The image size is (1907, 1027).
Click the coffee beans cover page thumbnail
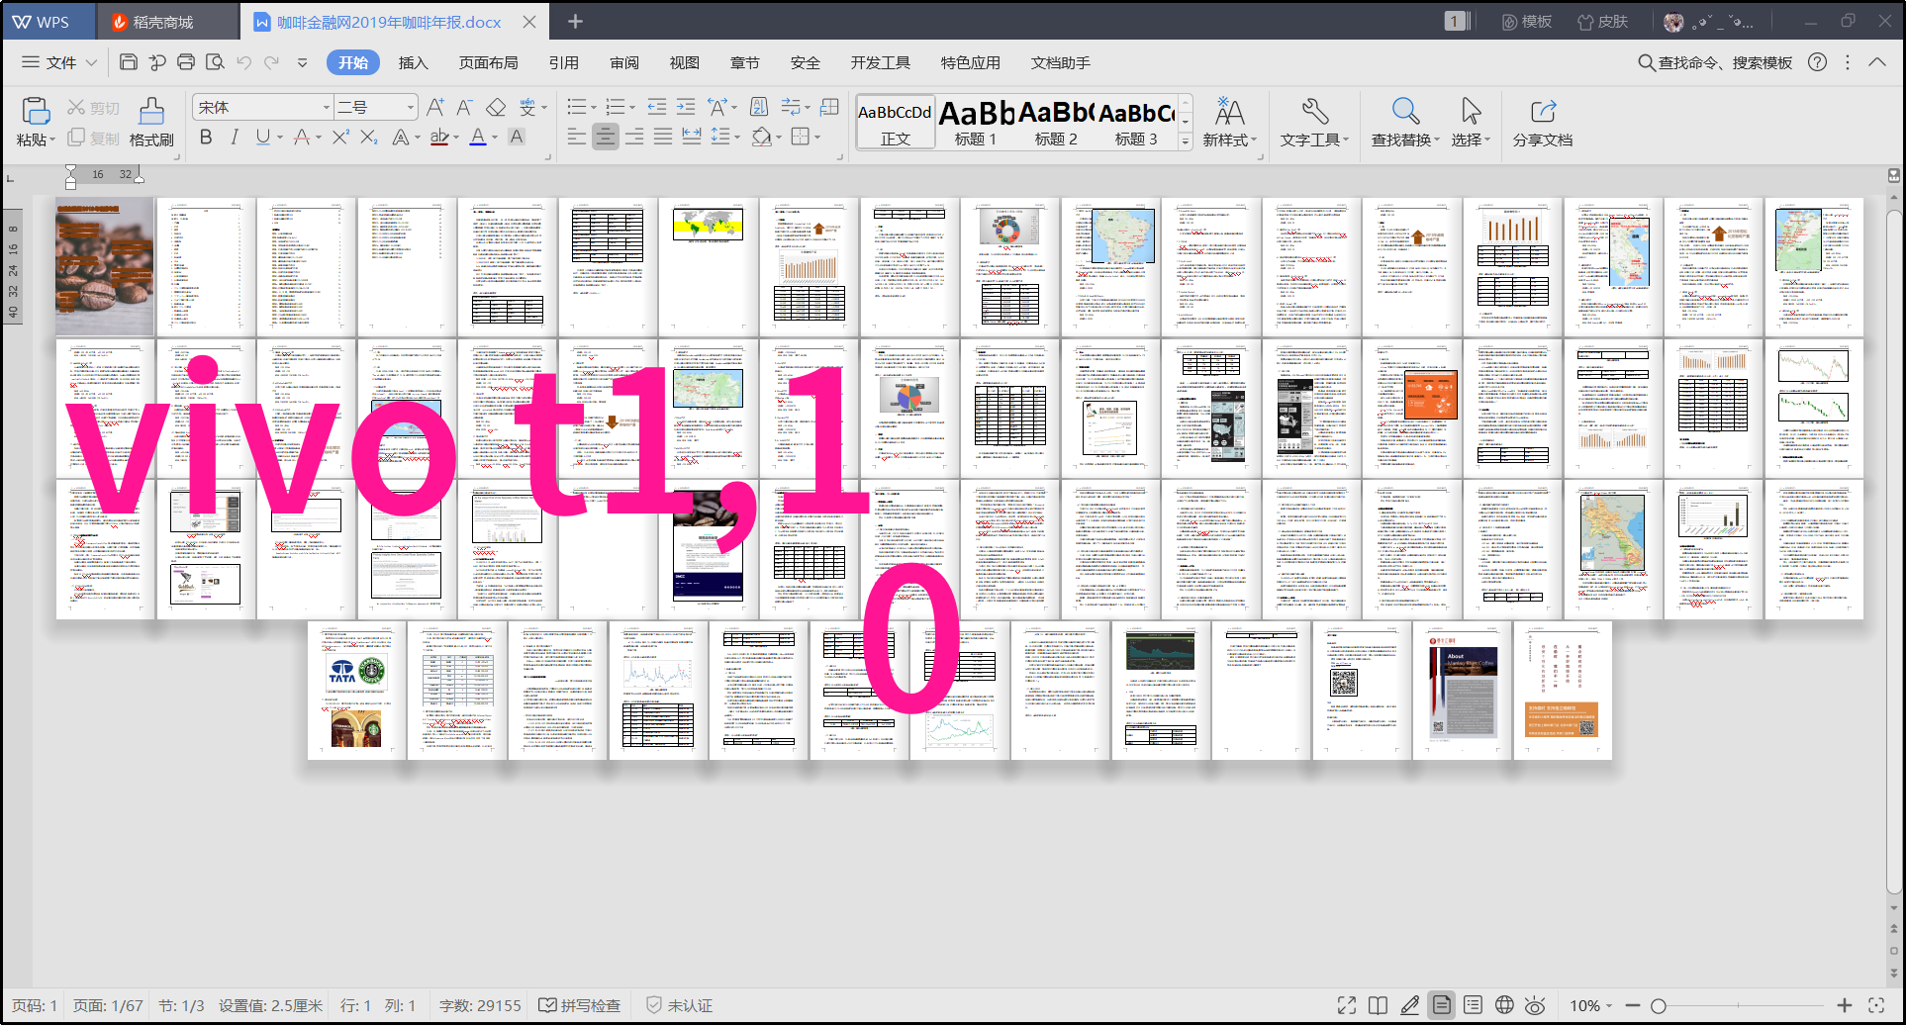click(x=105, y=267)
